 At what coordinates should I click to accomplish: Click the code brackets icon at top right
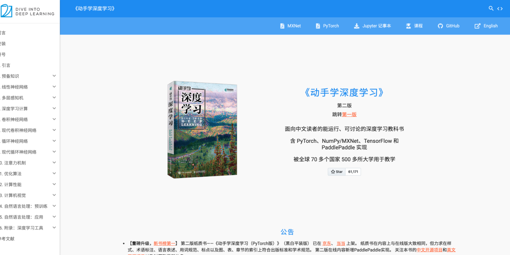[500, 8]
